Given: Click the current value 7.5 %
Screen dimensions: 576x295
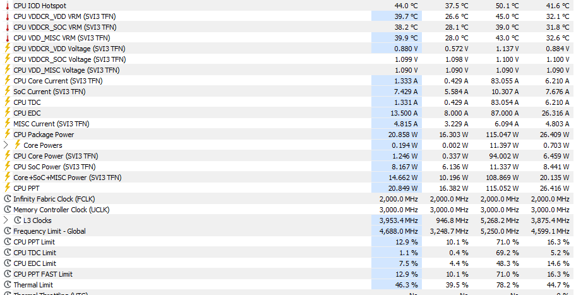Looking at the screenshot, I should (409, 263).
